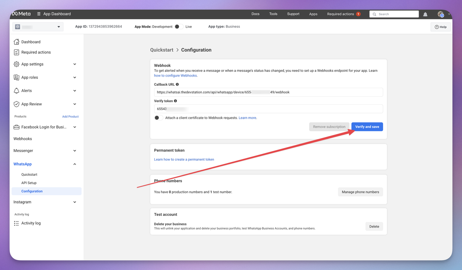Image resolution: width=462 pixels, height=270 pixels.
Task: Expand App roles section
Action: [75, 78]
